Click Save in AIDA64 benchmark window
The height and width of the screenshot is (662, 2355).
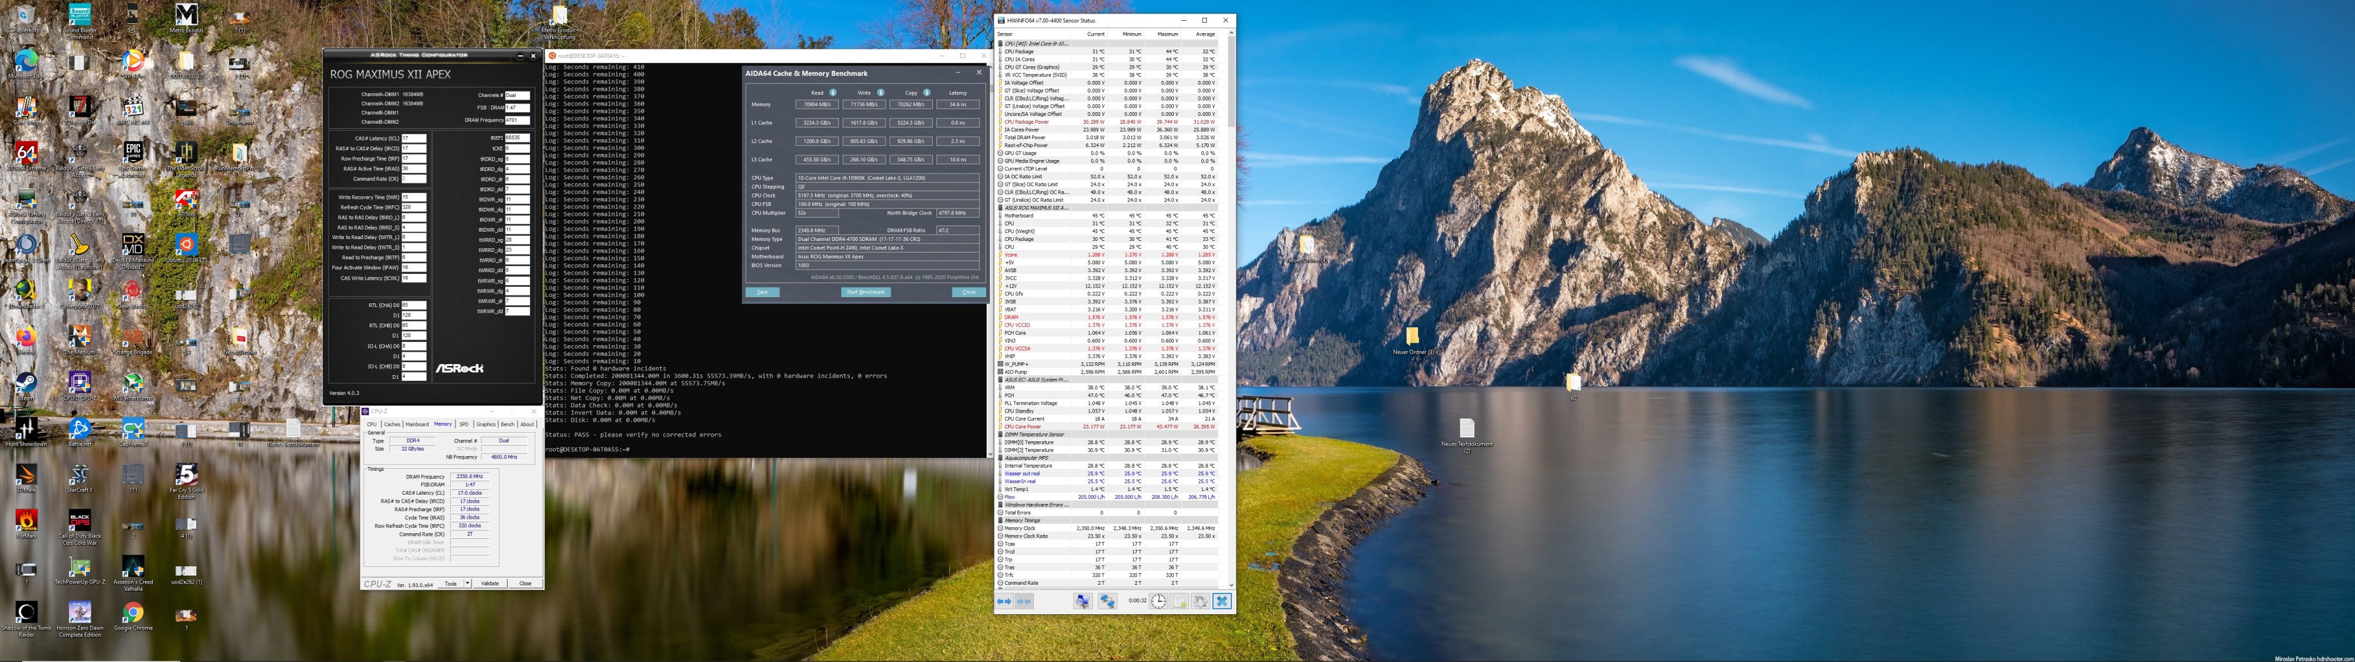762,292
